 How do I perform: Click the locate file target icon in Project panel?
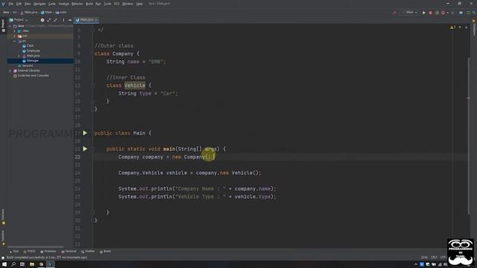tap(42, 20)
